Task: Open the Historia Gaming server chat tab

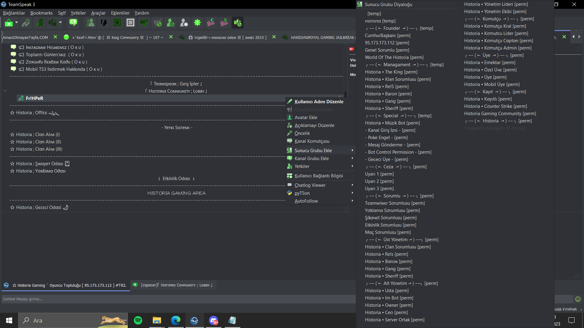Action: coord(66,285)
